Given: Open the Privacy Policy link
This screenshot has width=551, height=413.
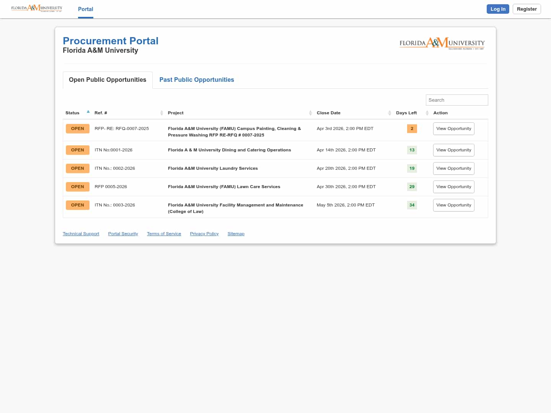Looking at the screenshot, I should click(x=204, y=234).
